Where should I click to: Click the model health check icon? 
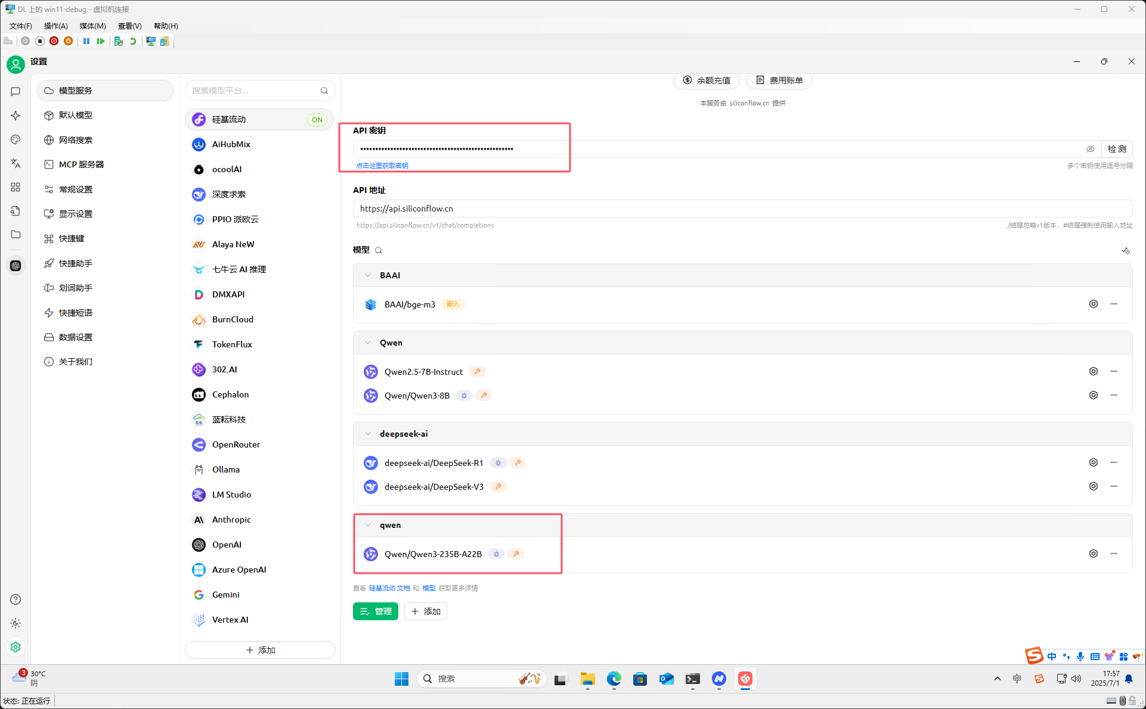1125,251
